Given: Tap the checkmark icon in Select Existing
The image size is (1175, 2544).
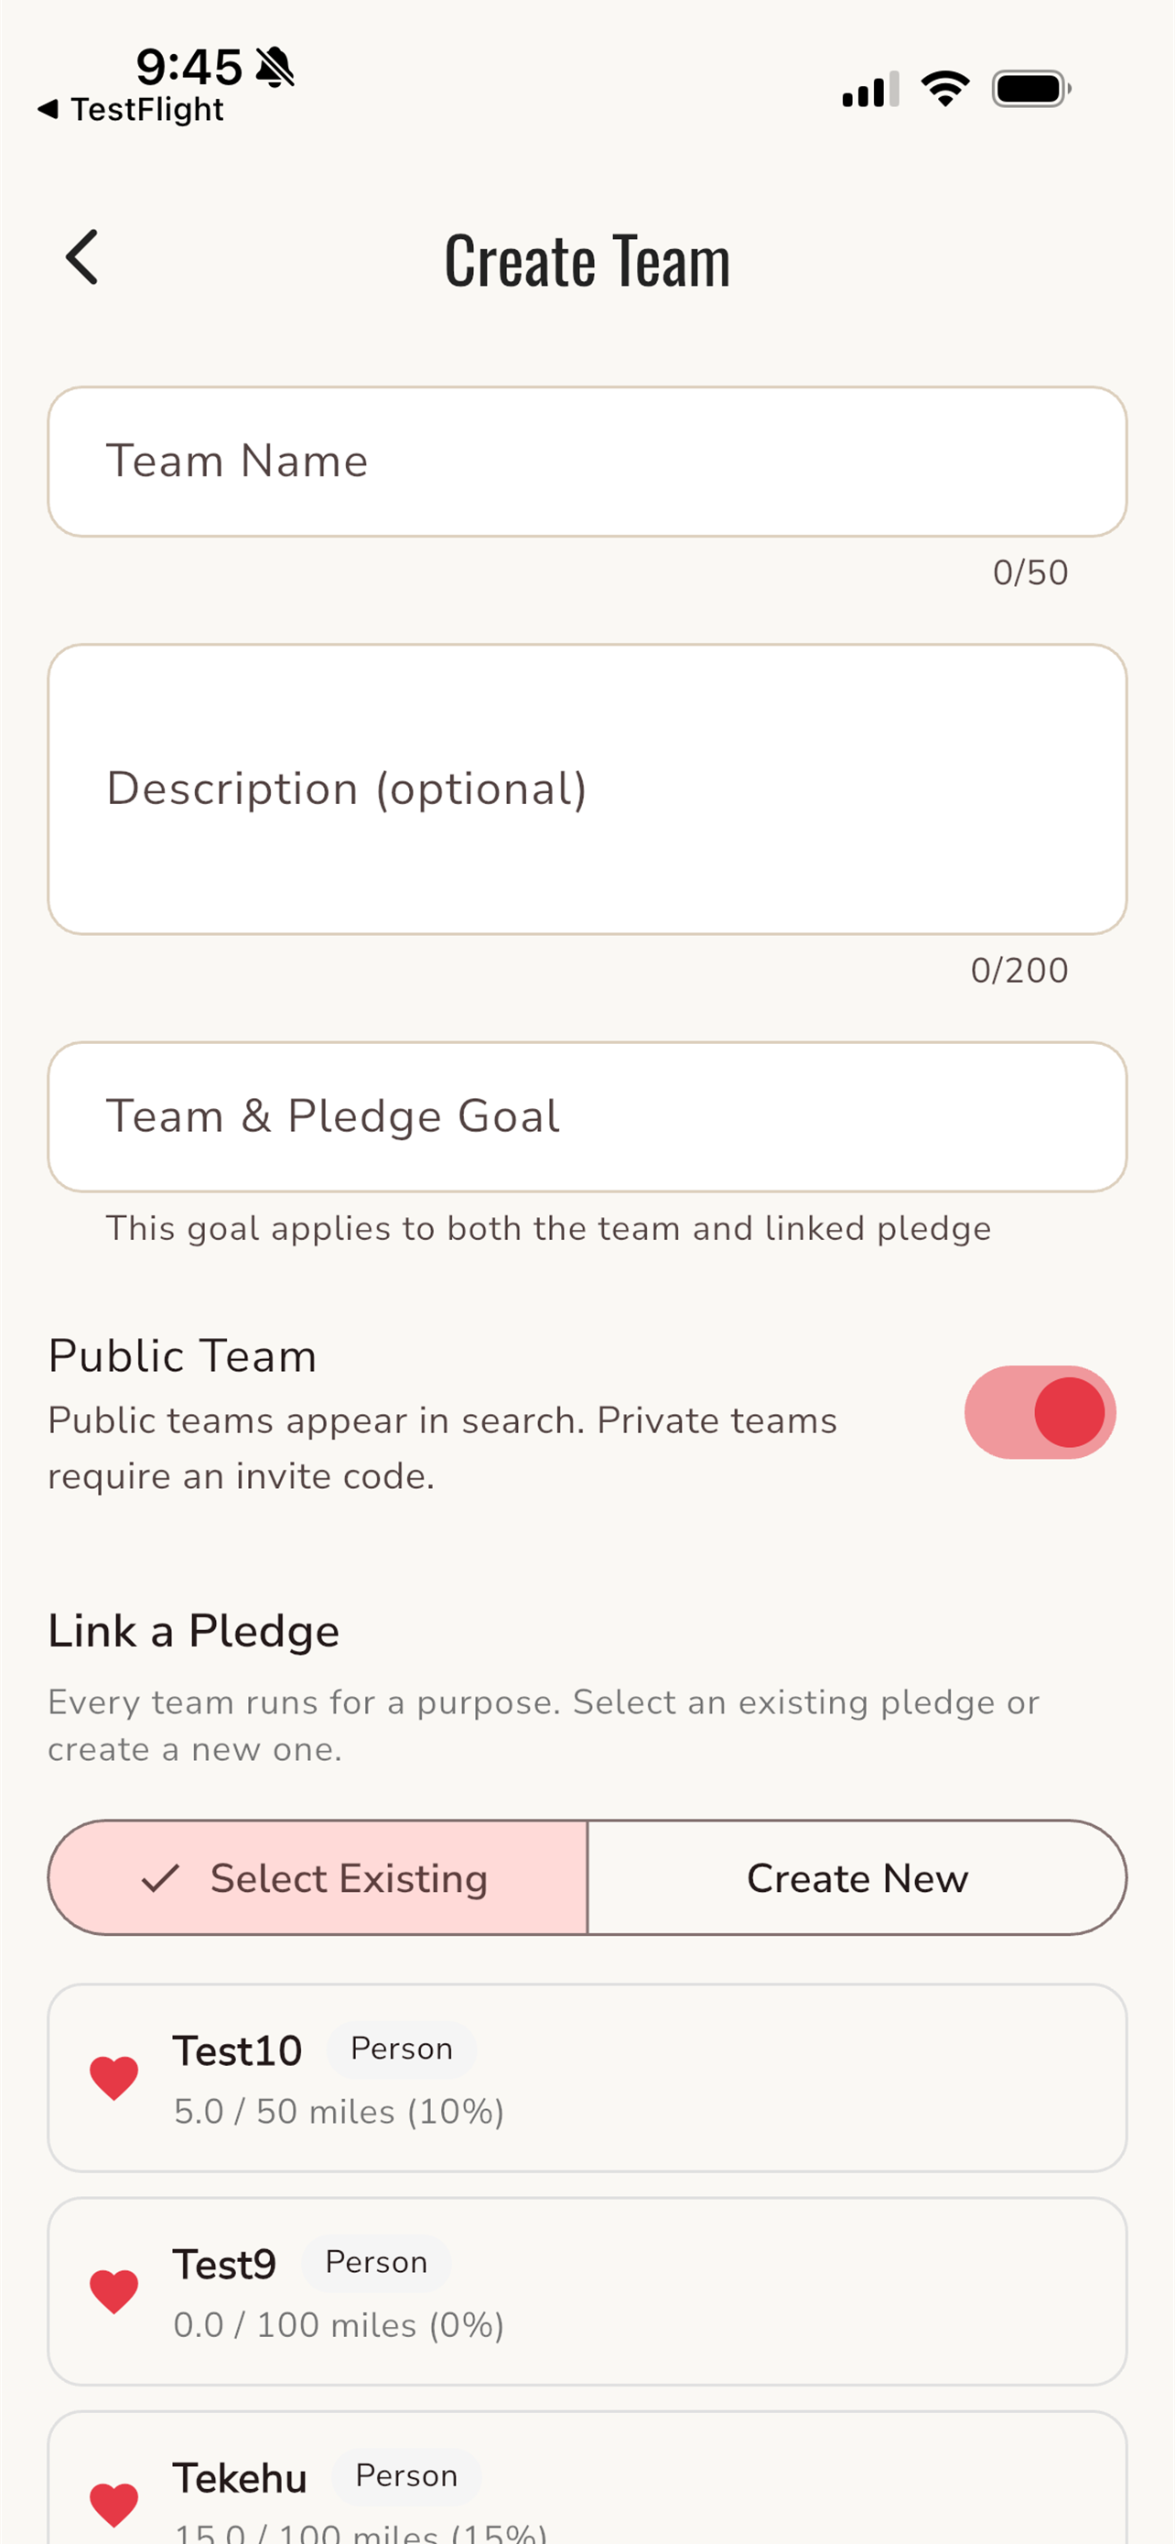Looking at the screenshot, I should pos(160,1878).
